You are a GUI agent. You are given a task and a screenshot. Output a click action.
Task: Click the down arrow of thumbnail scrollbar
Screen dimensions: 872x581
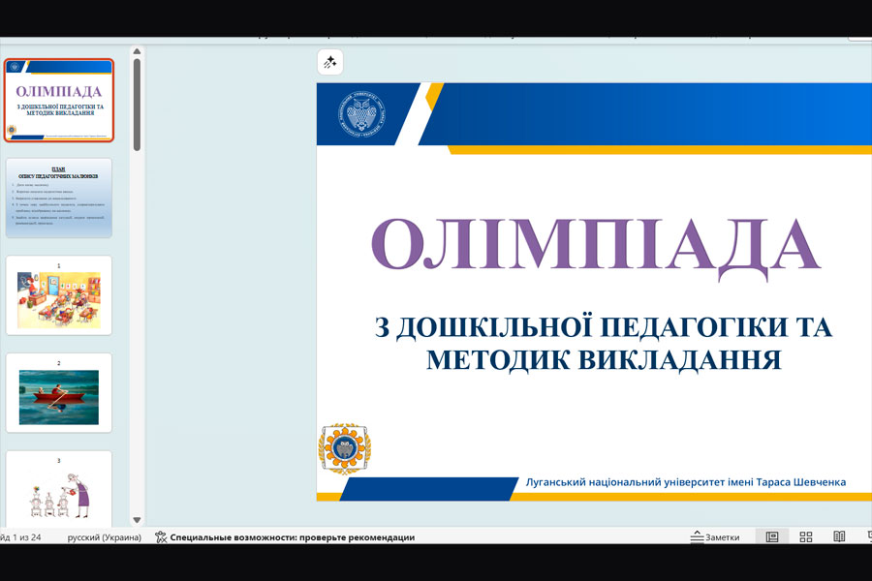coord(137,520)
